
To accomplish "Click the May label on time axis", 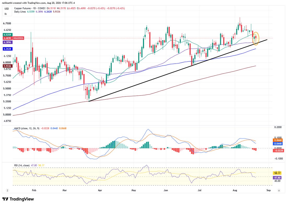I will [134, 190].
